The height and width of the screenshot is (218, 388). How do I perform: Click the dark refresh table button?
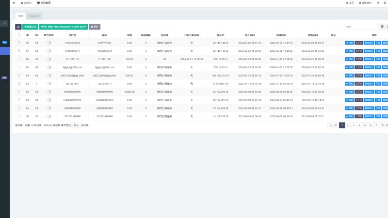pos(18,27)
